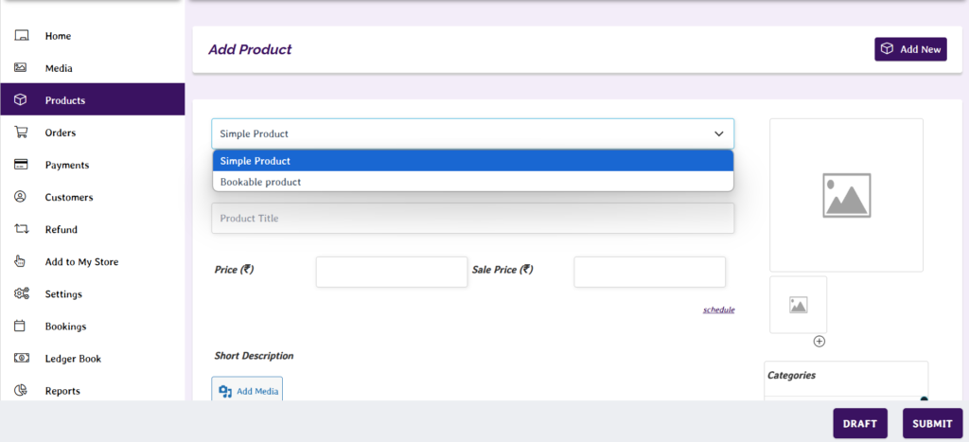
Task: Click the schedule link under Sale Price
Action: coord(718,310)
